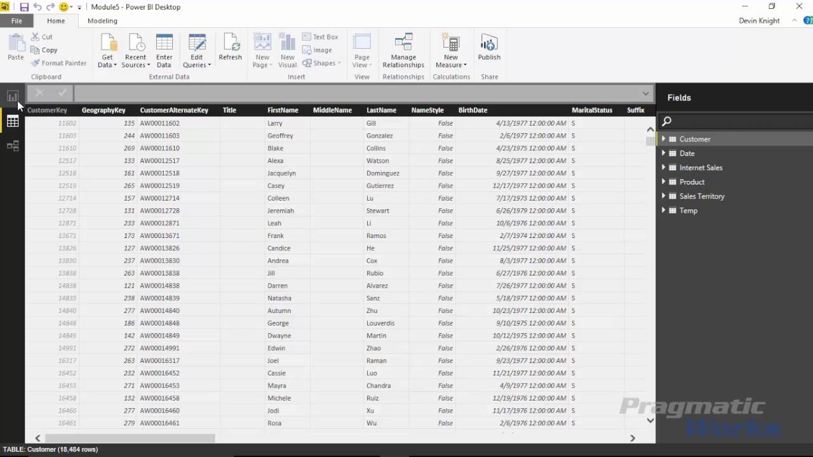The image size is (813, 457).
Task: Click the GeographyKey column header
Action: (x=104, y=110)
